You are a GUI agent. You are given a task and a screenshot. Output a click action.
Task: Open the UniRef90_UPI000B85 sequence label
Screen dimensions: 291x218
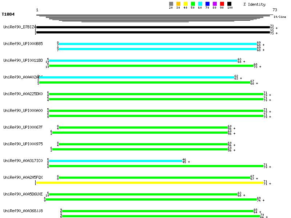[23, 44]
